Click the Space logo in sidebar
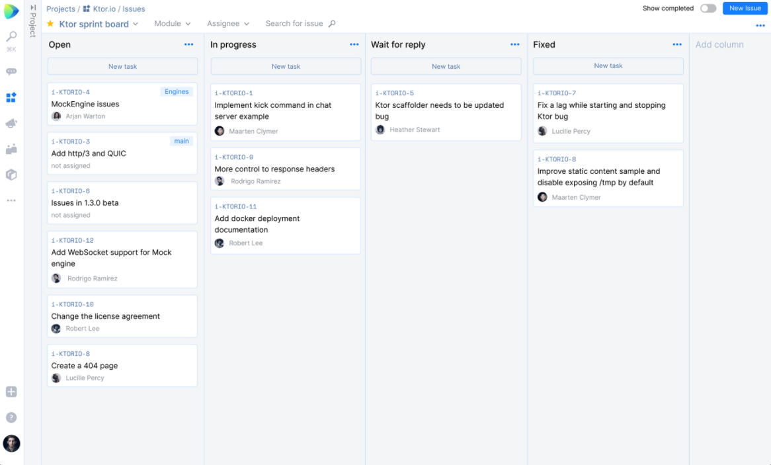Screen dimensions: 771x465 click(11, 11)
